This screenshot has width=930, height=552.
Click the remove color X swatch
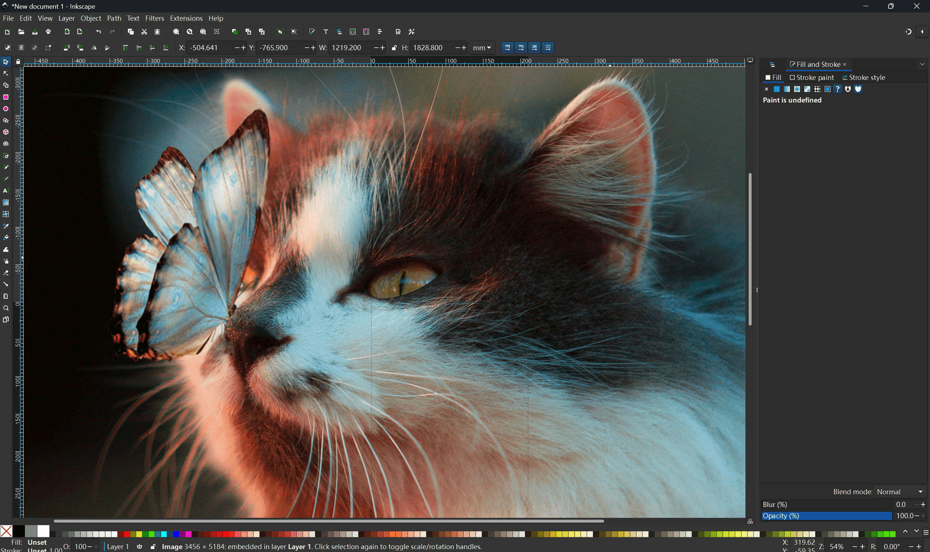click(6, 531)
